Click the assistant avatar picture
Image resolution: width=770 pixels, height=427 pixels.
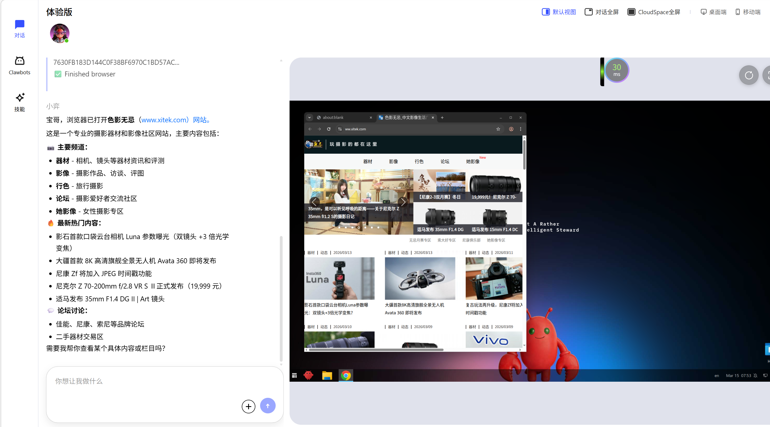[x=59, y=33]
